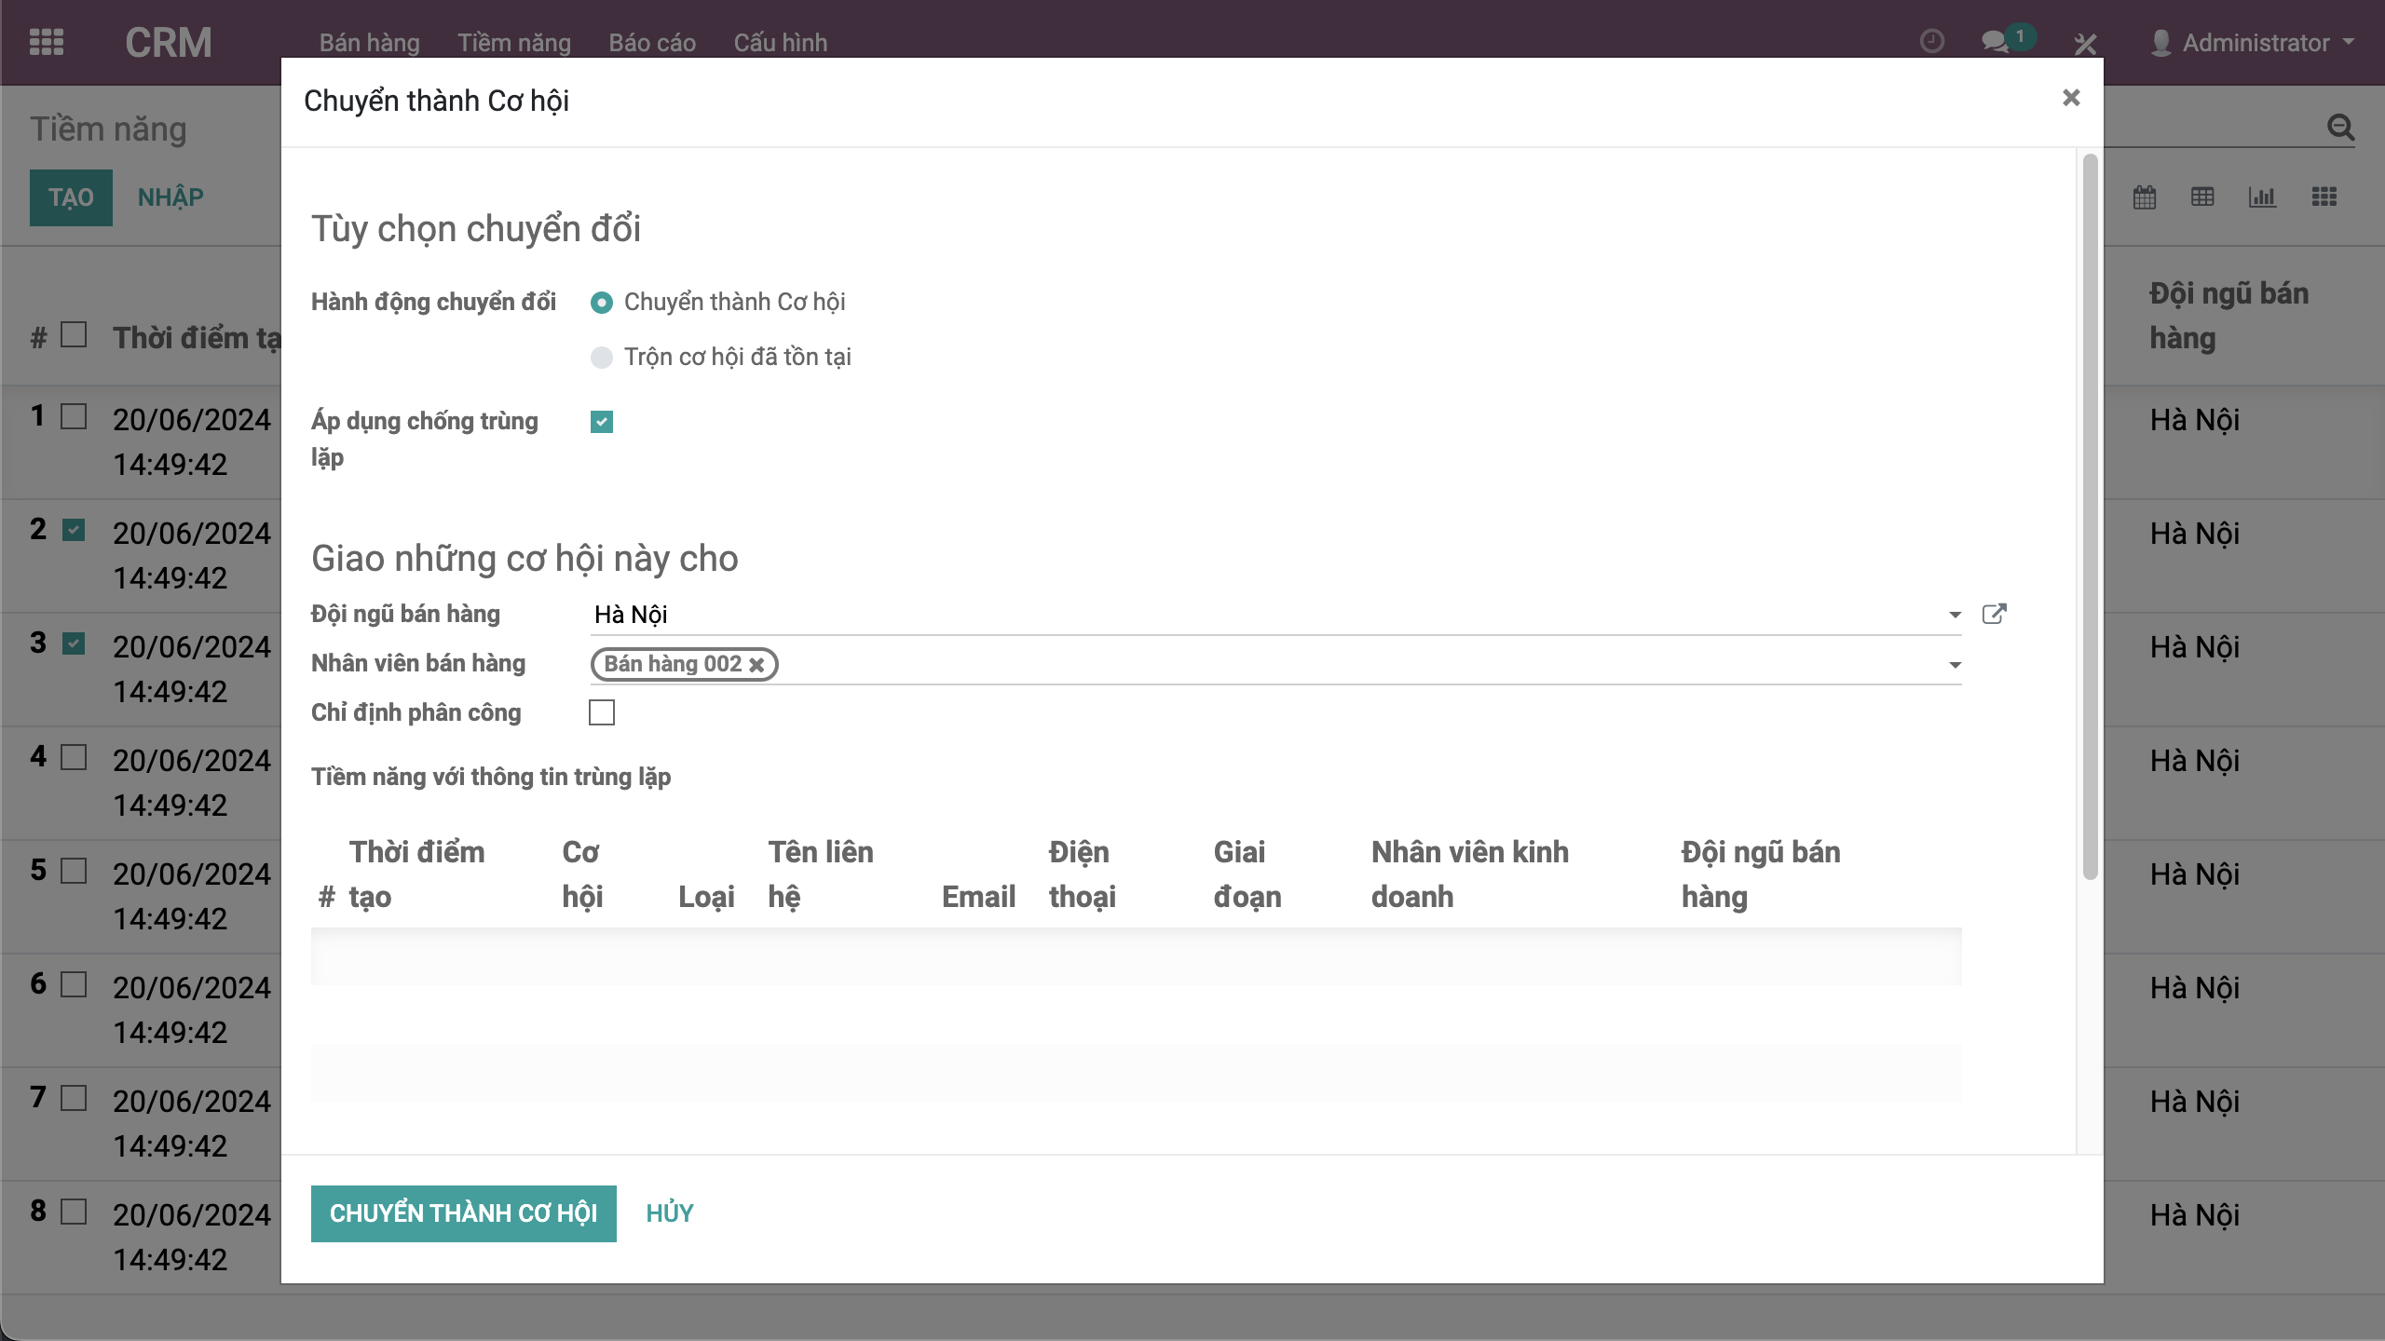The height and width of the screenshot is (1341, 2385).
Task: Open the Báo cáo menu
Action: [x=652, y=43]
